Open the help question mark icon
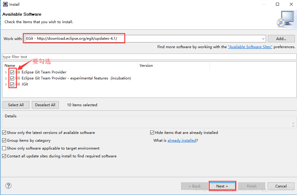This screenshot has width=297, height=195. [x=8, y=186]
